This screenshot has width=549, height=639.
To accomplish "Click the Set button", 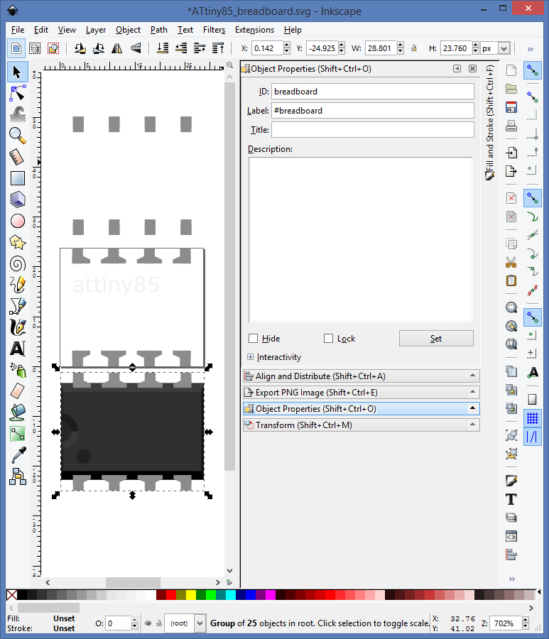I will pyautogui.click(x=436, y=338).
